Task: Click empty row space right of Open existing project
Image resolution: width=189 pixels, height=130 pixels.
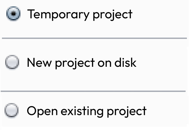Action: [x=167, y=111]
